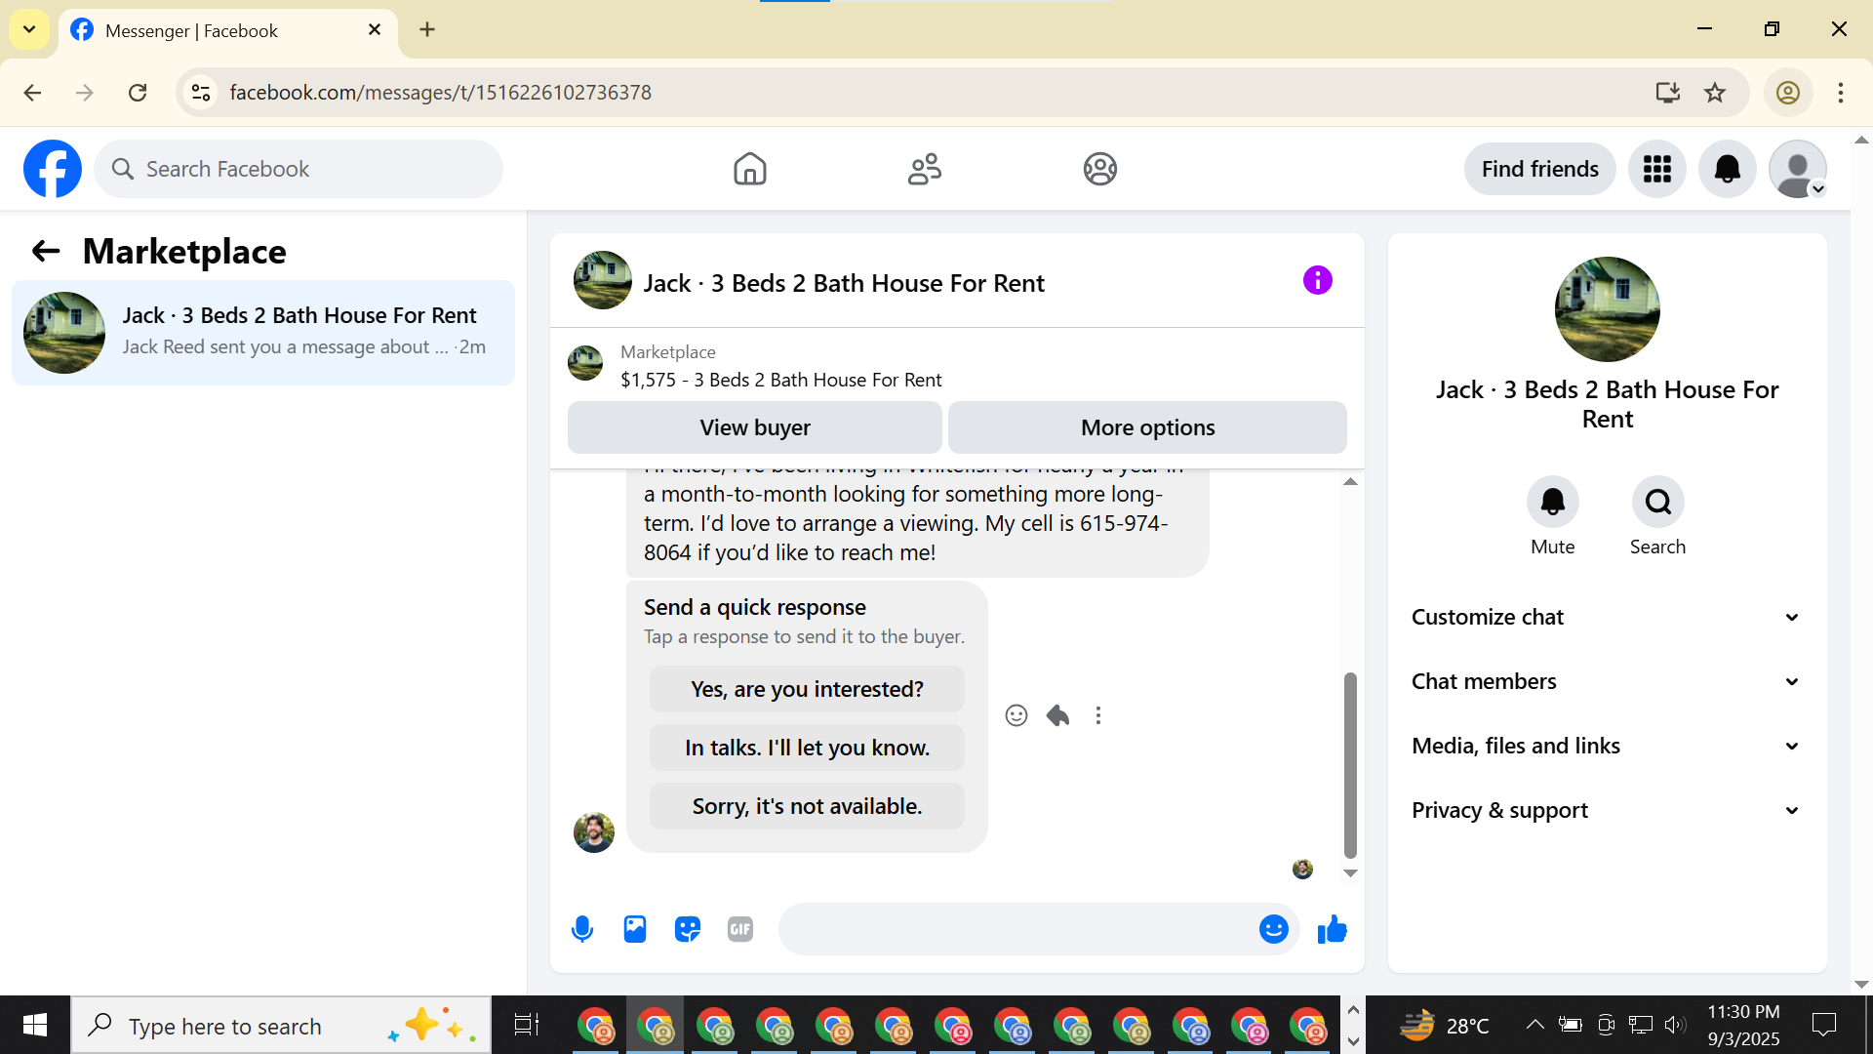Image resolution: width=1873 pixels, height=1054 pixels.
Task: Choose a sticker to send
Action: click(x=688, y=929)
